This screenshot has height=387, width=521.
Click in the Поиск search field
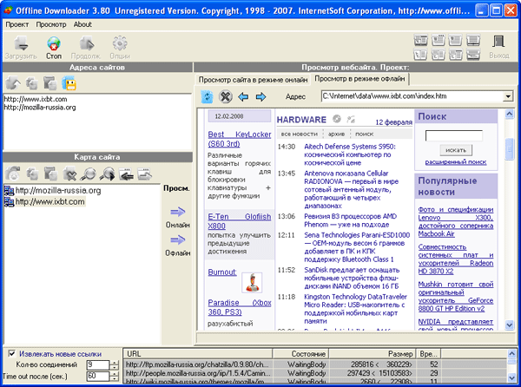pyautogui.click(x=454, y=135)
